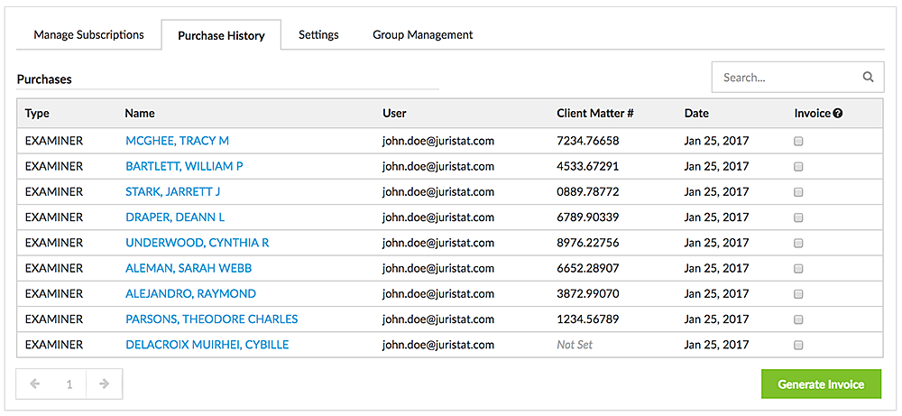Click client matter number 7234.76658

pos(588,141)
